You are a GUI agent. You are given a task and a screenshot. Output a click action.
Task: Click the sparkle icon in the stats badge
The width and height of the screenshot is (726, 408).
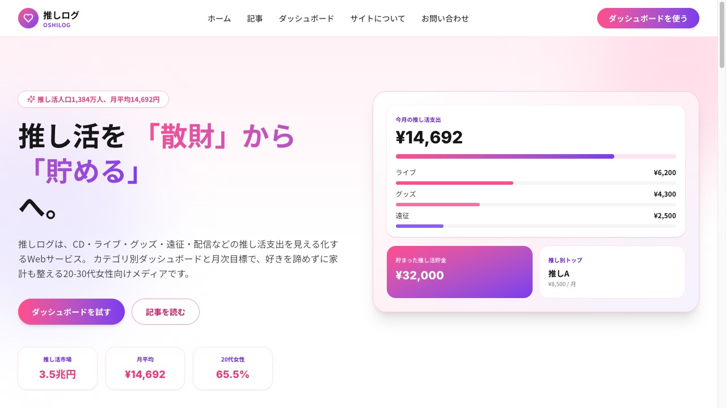[31, 99]
